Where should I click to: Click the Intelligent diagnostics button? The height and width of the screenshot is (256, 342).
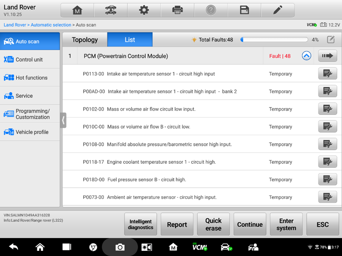[x=140, y=224]
